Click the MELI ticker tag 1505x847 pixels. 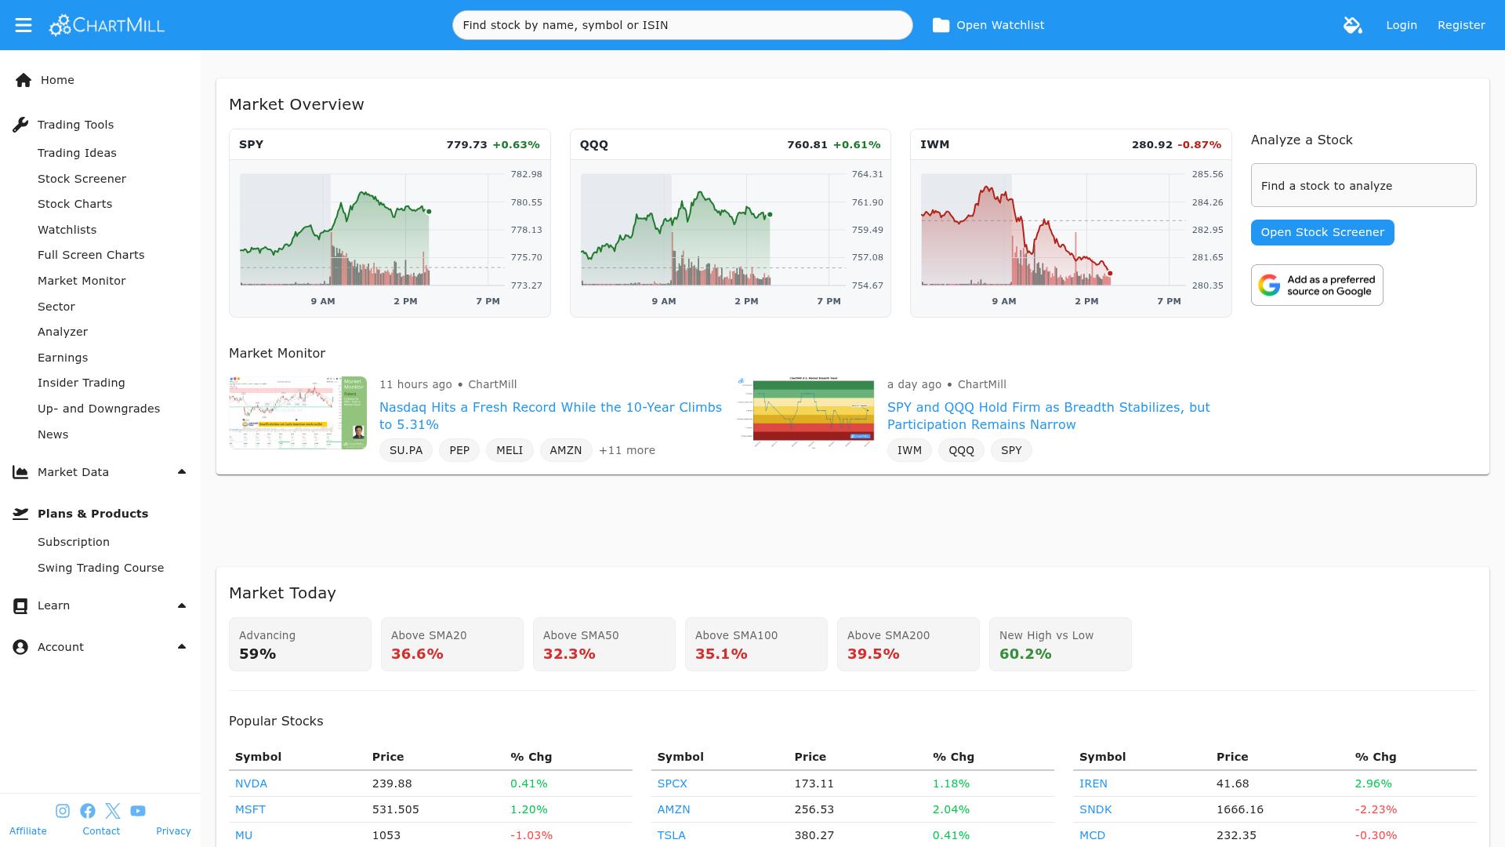510,450
